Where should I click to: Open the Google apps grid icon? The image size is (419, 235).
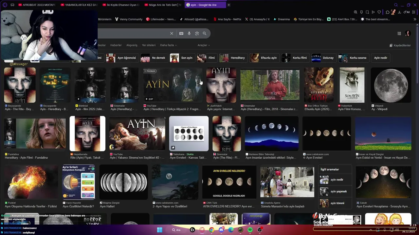click(x=399, y=33)
